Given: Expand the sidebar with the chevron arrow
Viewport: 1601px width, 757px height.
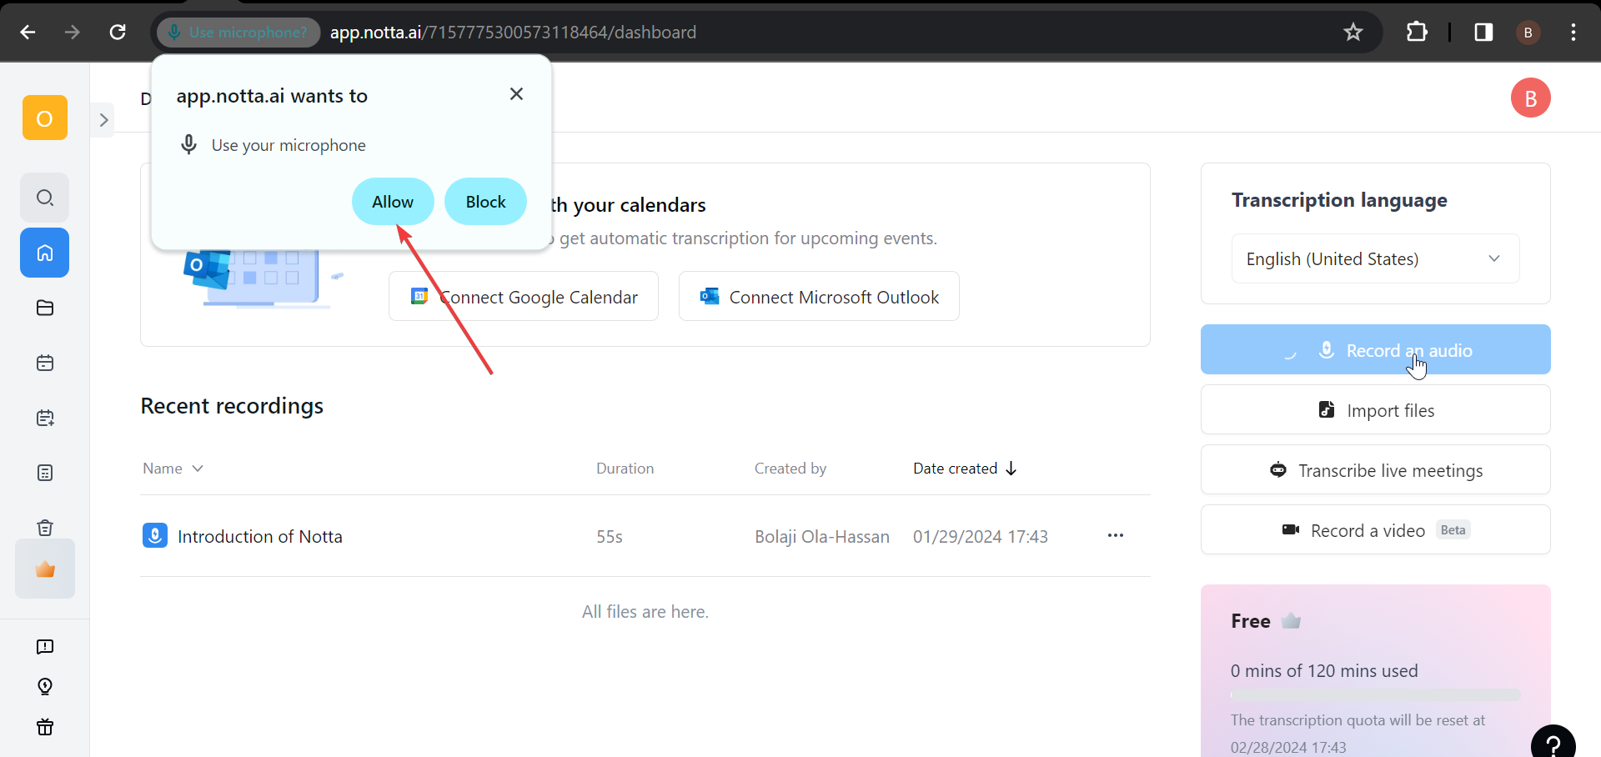Looking at the screenshot, I should pos(103,120).
